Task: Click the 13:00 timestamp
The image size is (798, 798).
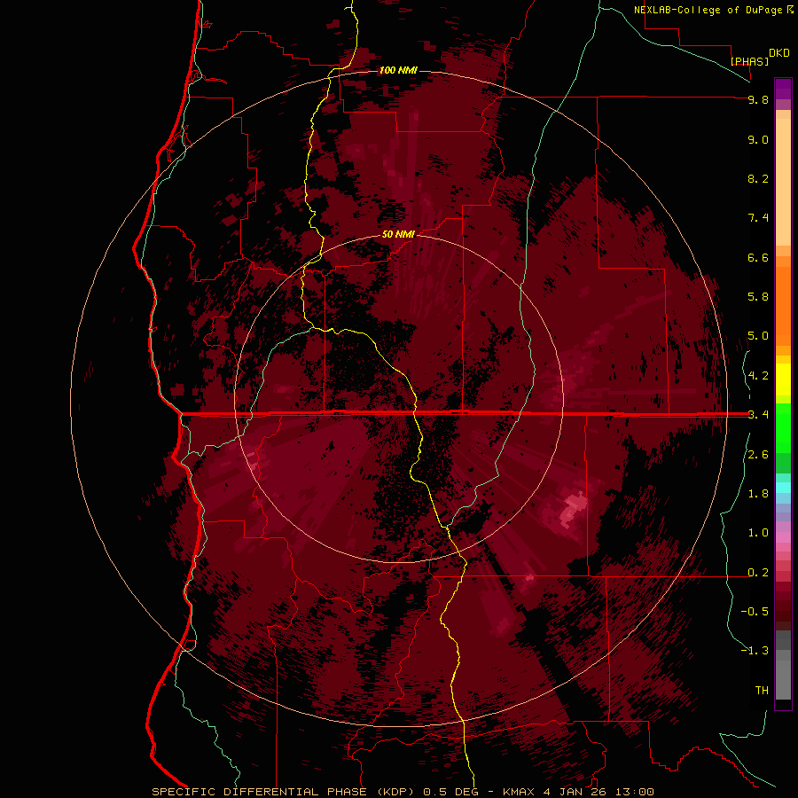Action: [x=635, y=792]
